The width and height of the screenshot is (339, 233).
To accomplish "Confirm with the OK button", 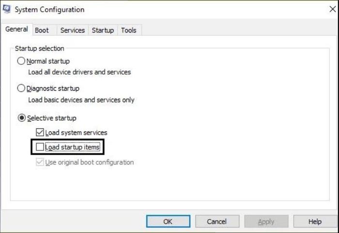I will (x=168, y=221).
